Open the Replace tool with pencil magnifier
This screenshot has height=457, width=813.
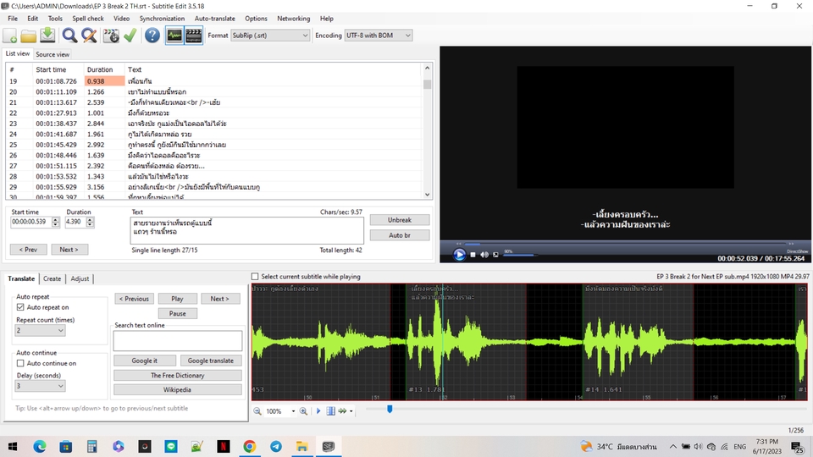pyautogui.click(x=89, y=36)
